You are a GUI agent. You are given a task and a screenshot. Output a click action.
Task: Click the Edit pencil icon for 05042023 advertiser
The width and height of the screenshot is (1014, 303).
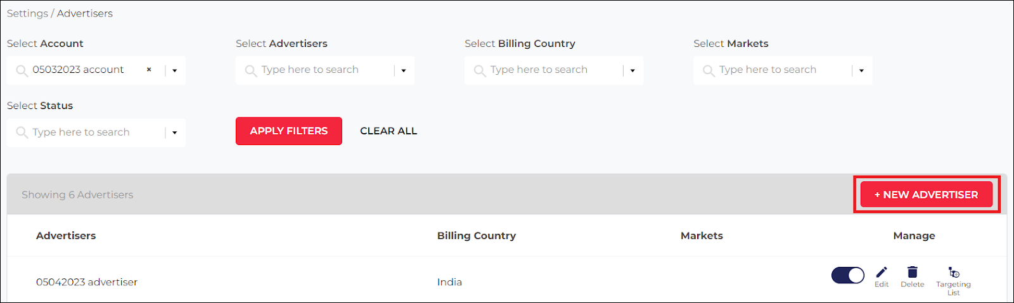click(x=882, y=273)
